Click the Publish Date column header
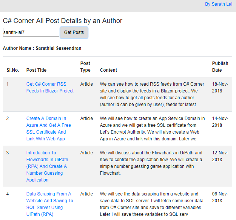The image size is (236, 220). pyautogui.click(x=220, y=67)
